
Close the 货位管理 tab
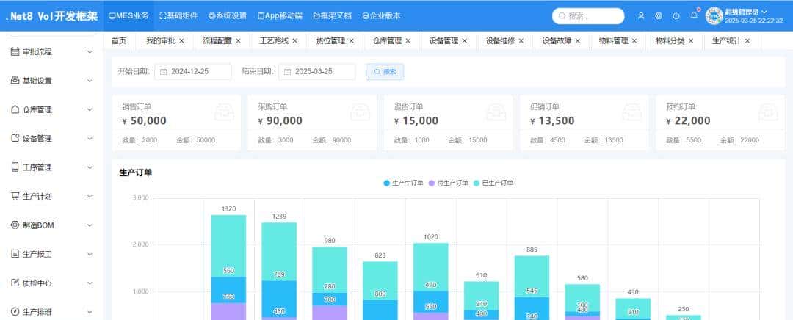pyautogui.click(x=352, y=40)
